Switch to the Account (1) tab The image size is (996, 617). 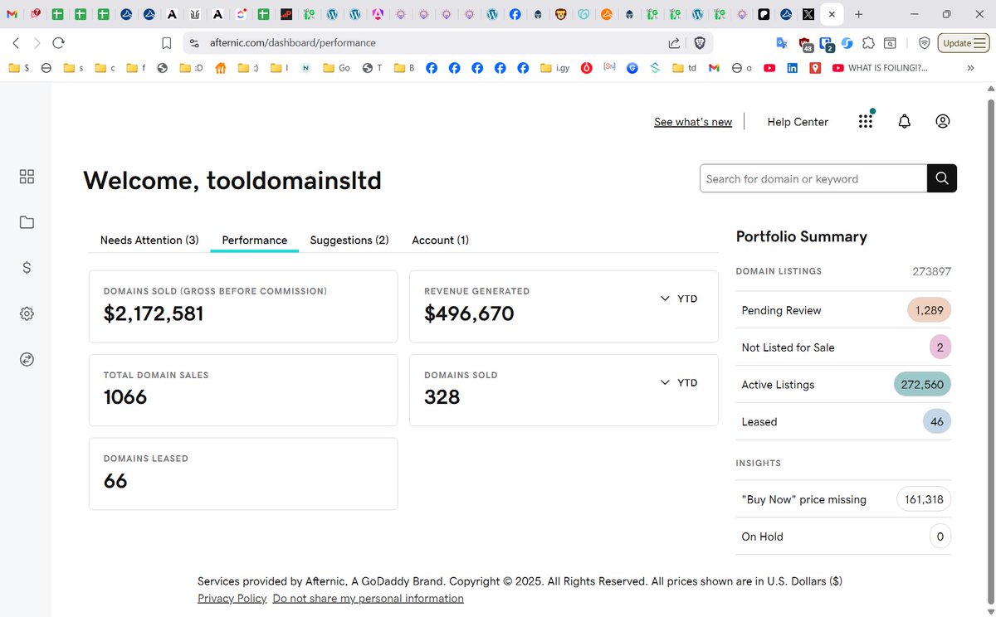coord(440,240)
